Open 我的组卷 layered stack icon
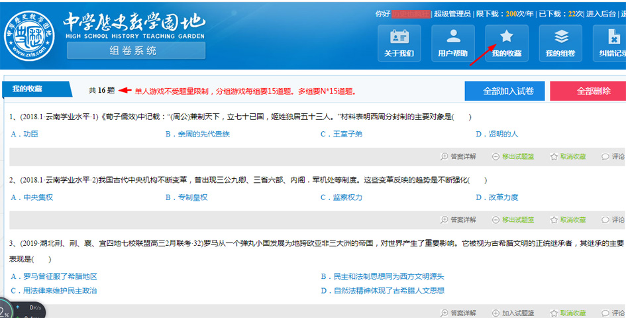Image resolution: width=626 pixels, height=318 pixels. 560,44
